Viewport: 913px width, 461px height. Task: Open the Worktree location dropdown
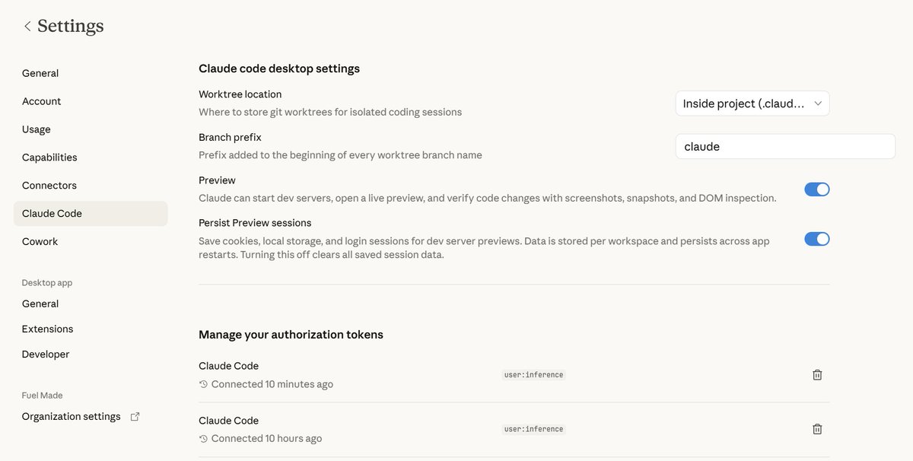(x=752, y=103)
